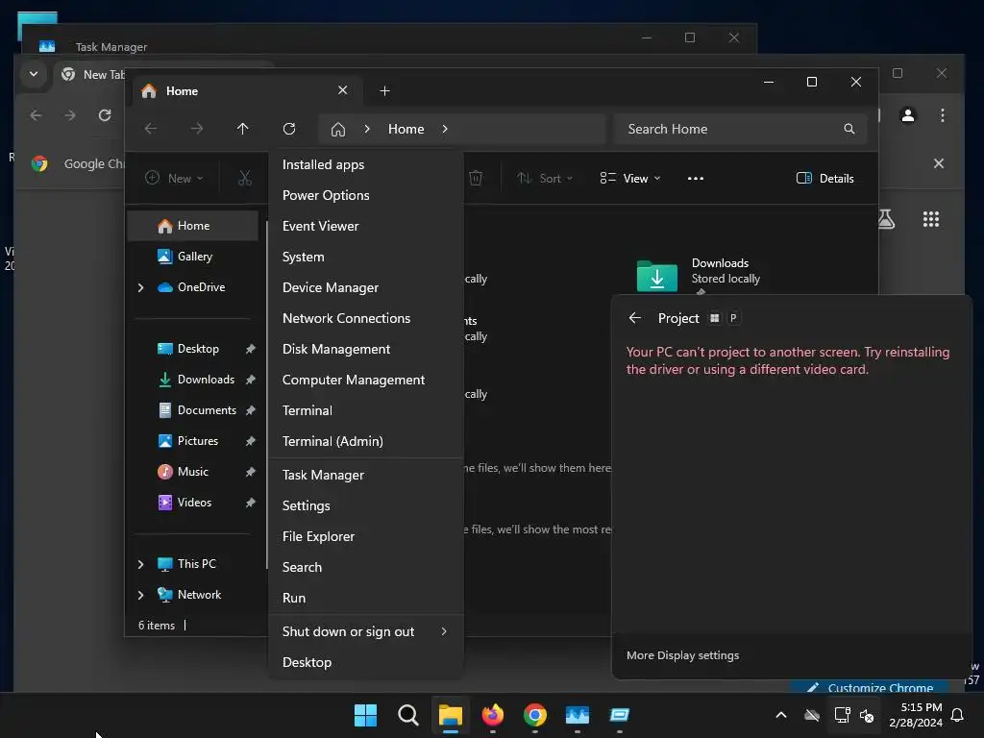Open the Sort dropdown
Image resolution: width=984 pixels, height=738 pixels.
(545, 178)
